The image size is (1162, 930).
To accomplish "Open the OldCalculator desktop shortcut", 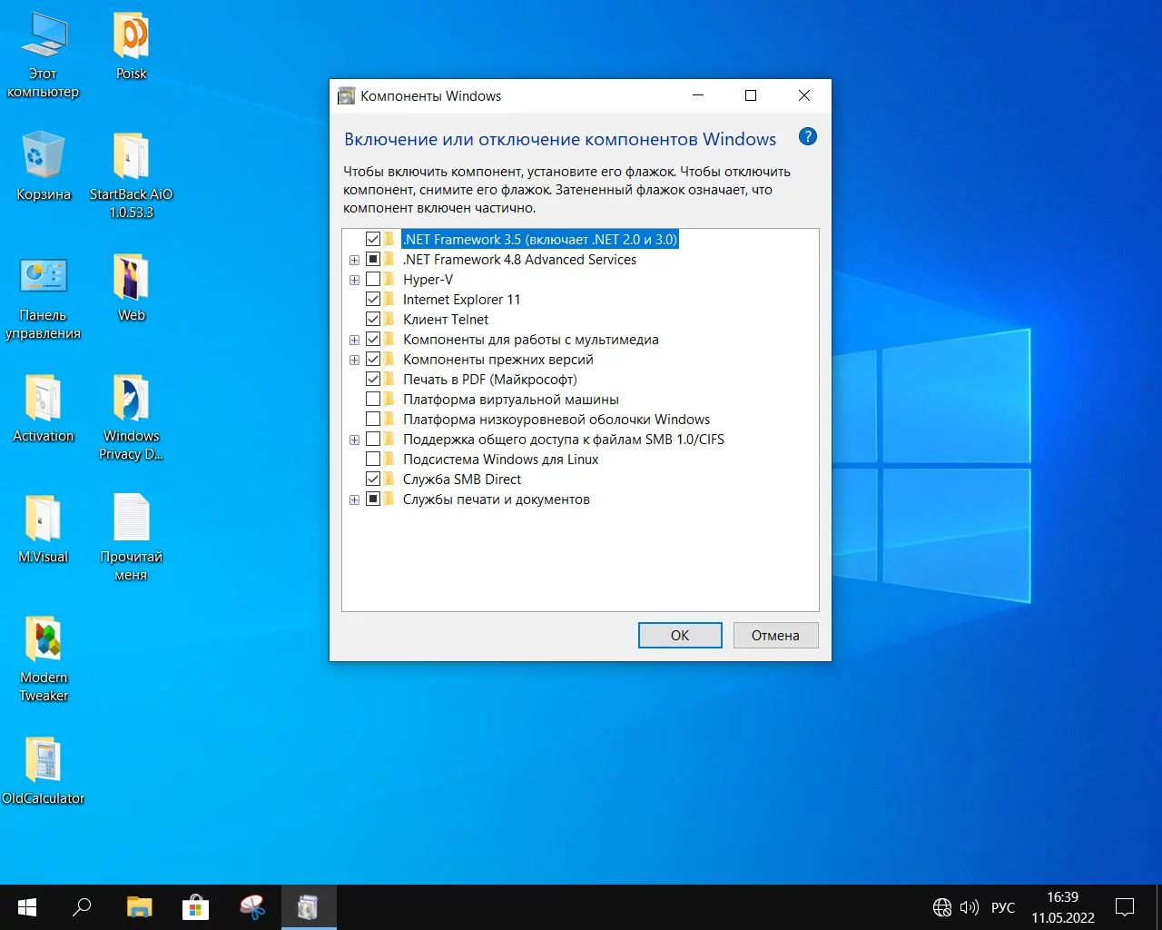I will [x=43, y=760].
